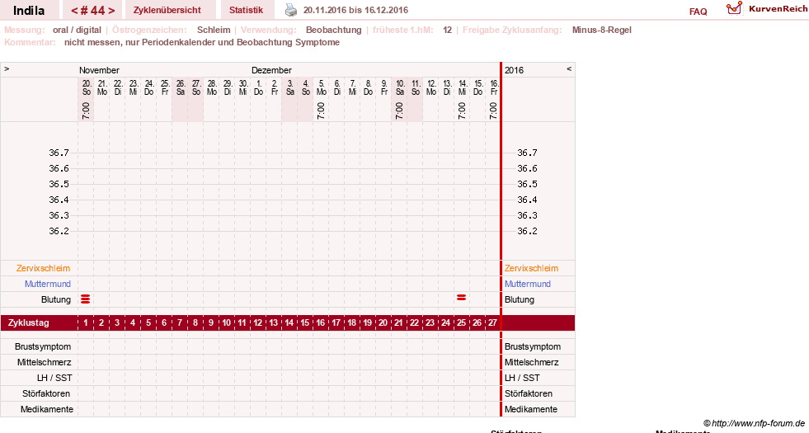Click the left Muttermund row label
This screenshot has width=809, height=433.
(48, 284)
